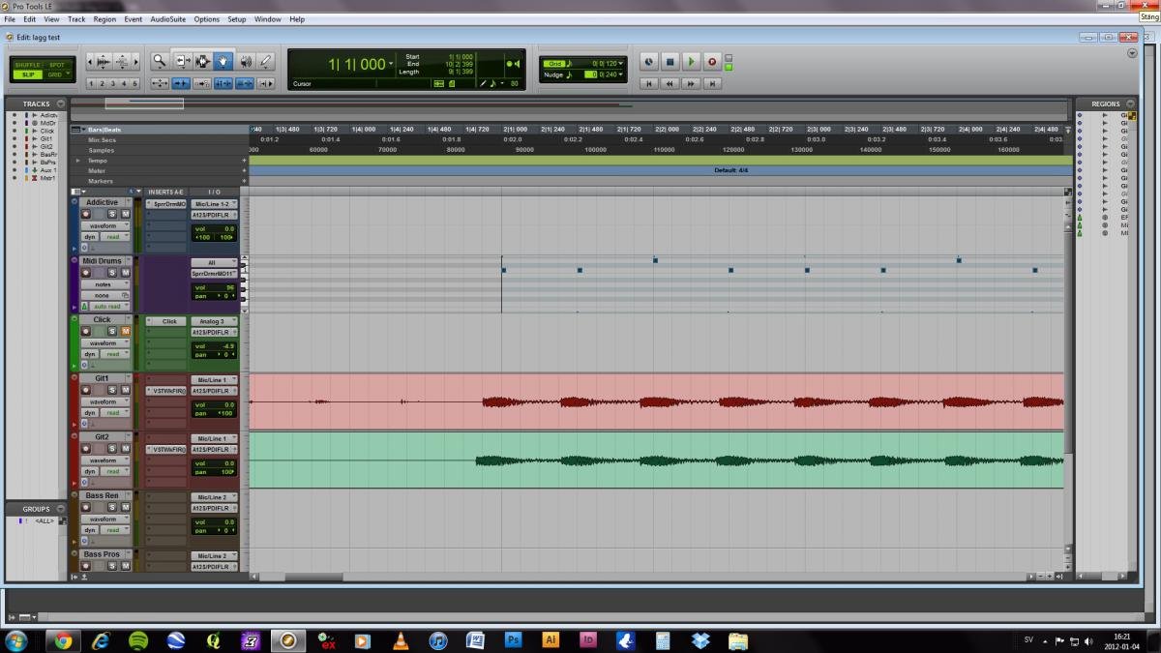Click the Spotify icon in taskbar
This screenshot has height=653, width=1161.
[x=137, y=640]
